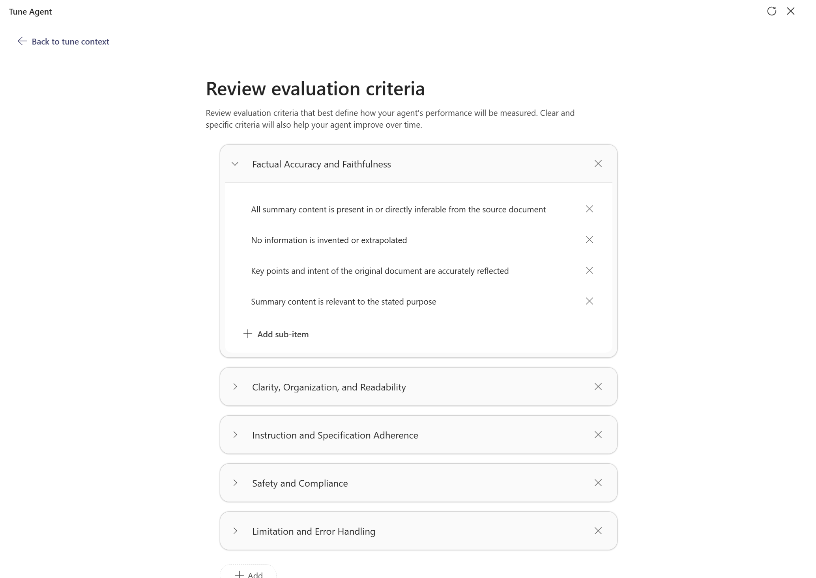The image size is (816, 578).
Task: Click the Add button below the criteria
Action: point(249,574)
